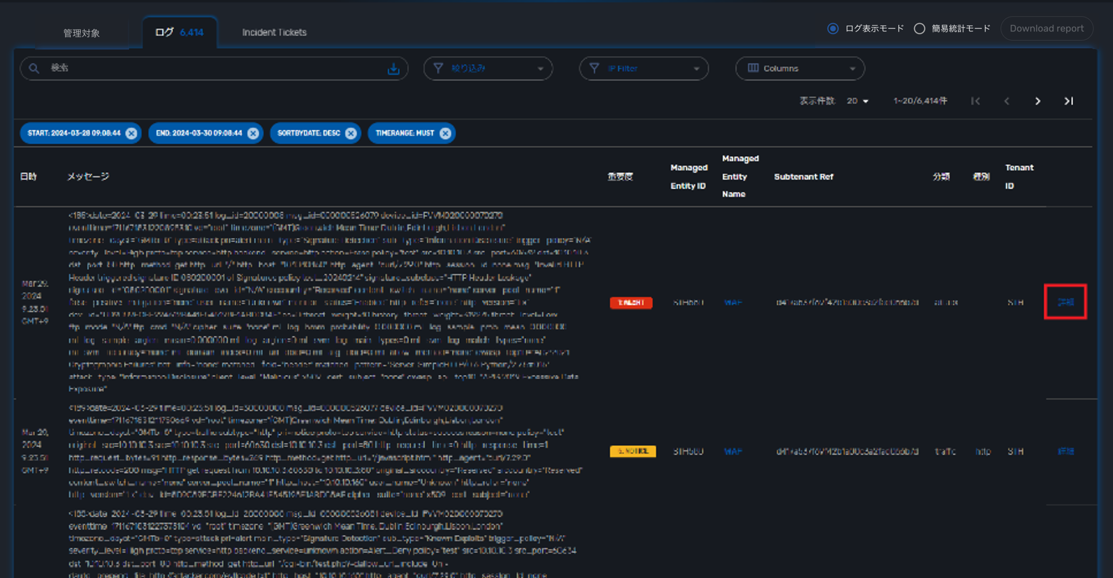Jump to last page of logs

[x=1069, y=101]
